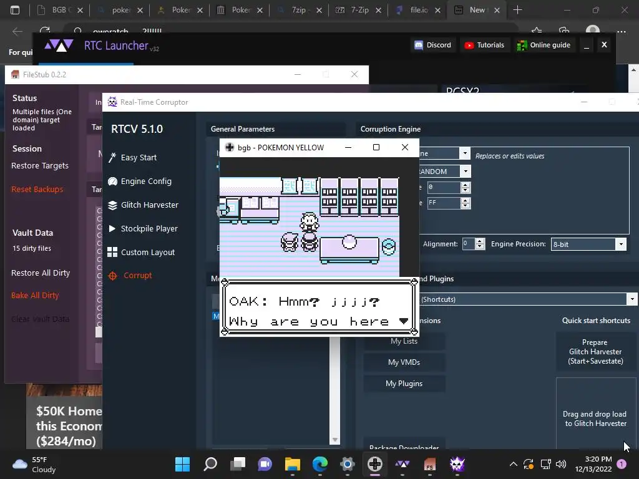Open Custom Layout in RTCV sidebar
The height and width of the screenshot is (479, 639).
click(x=142, y=252)
